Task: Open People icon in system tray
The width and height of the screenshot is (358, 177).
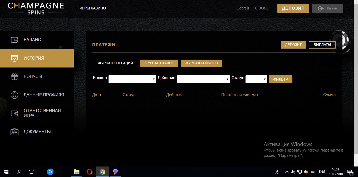Action: pos(277,172)
